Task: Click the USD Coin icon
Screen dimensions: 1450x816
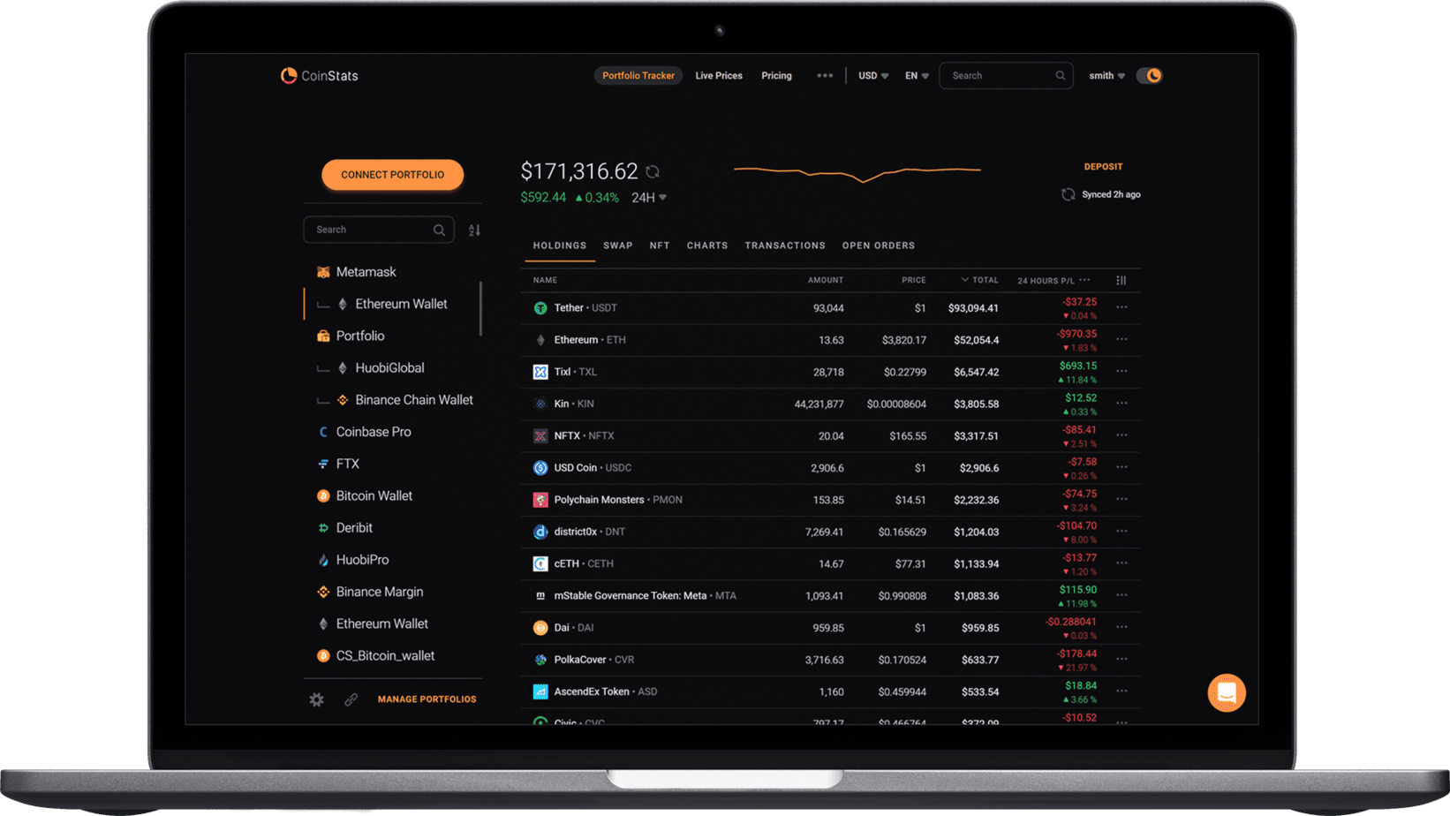Action: 540,468
